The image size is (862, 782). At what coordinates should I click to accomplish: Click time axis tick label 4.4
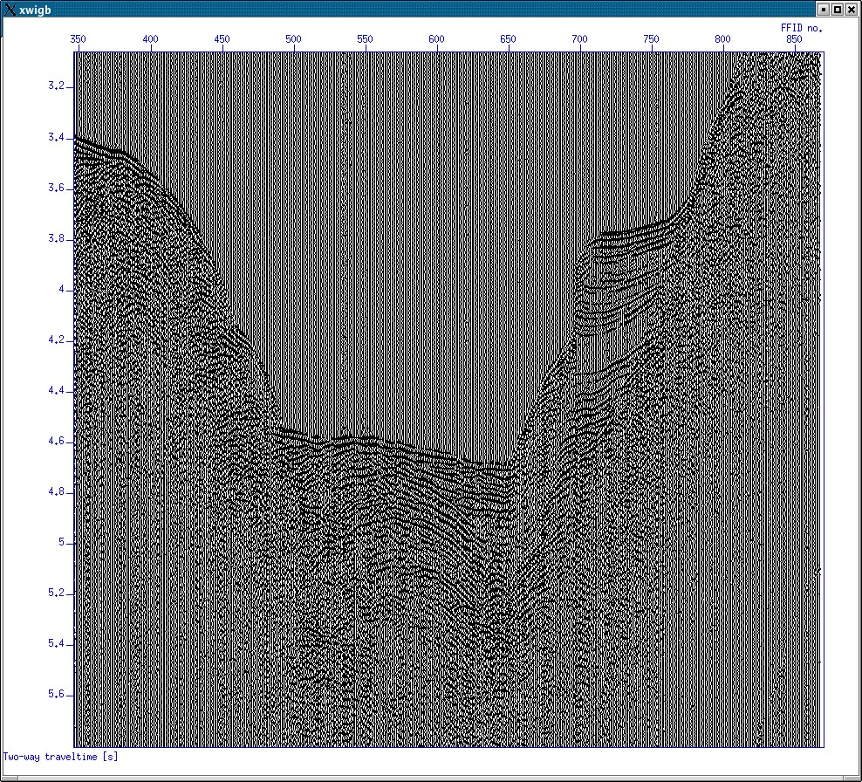(x=56, y=390)
